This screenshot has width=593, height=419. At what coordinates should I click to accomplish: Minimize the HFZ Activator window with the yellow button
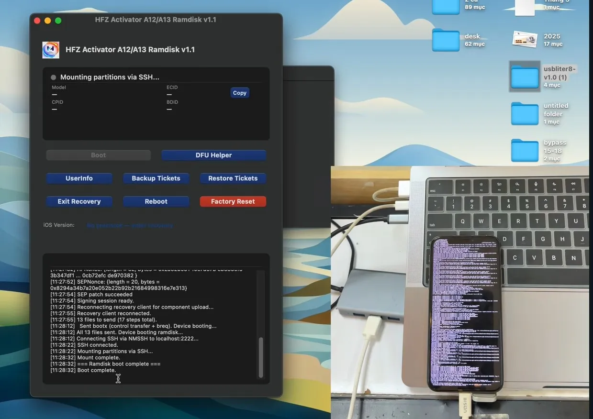pos(48,20)
